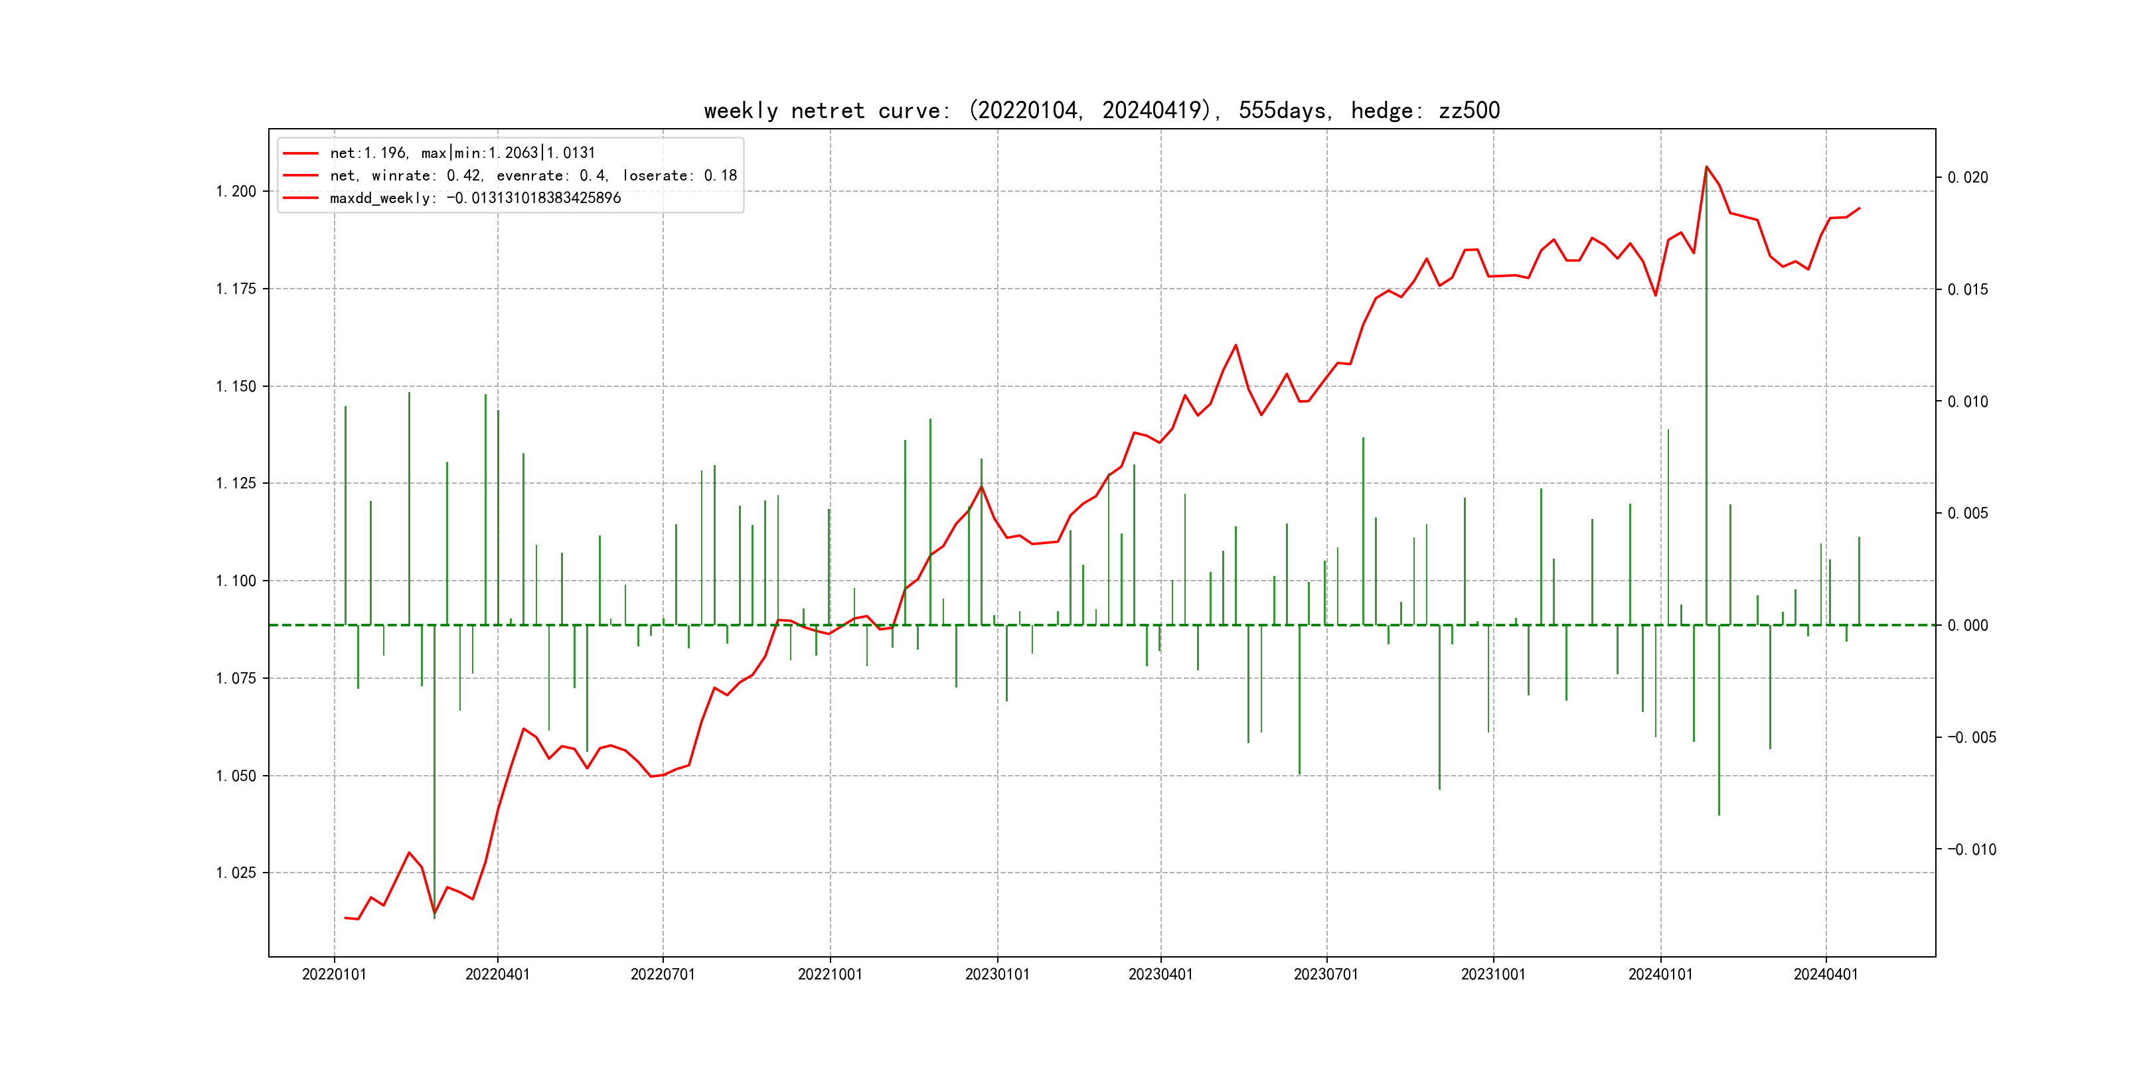The width and height of the screenshot is (2151, 1075).
Task: Click the chart title text
Action: (x=1101, y=111)
